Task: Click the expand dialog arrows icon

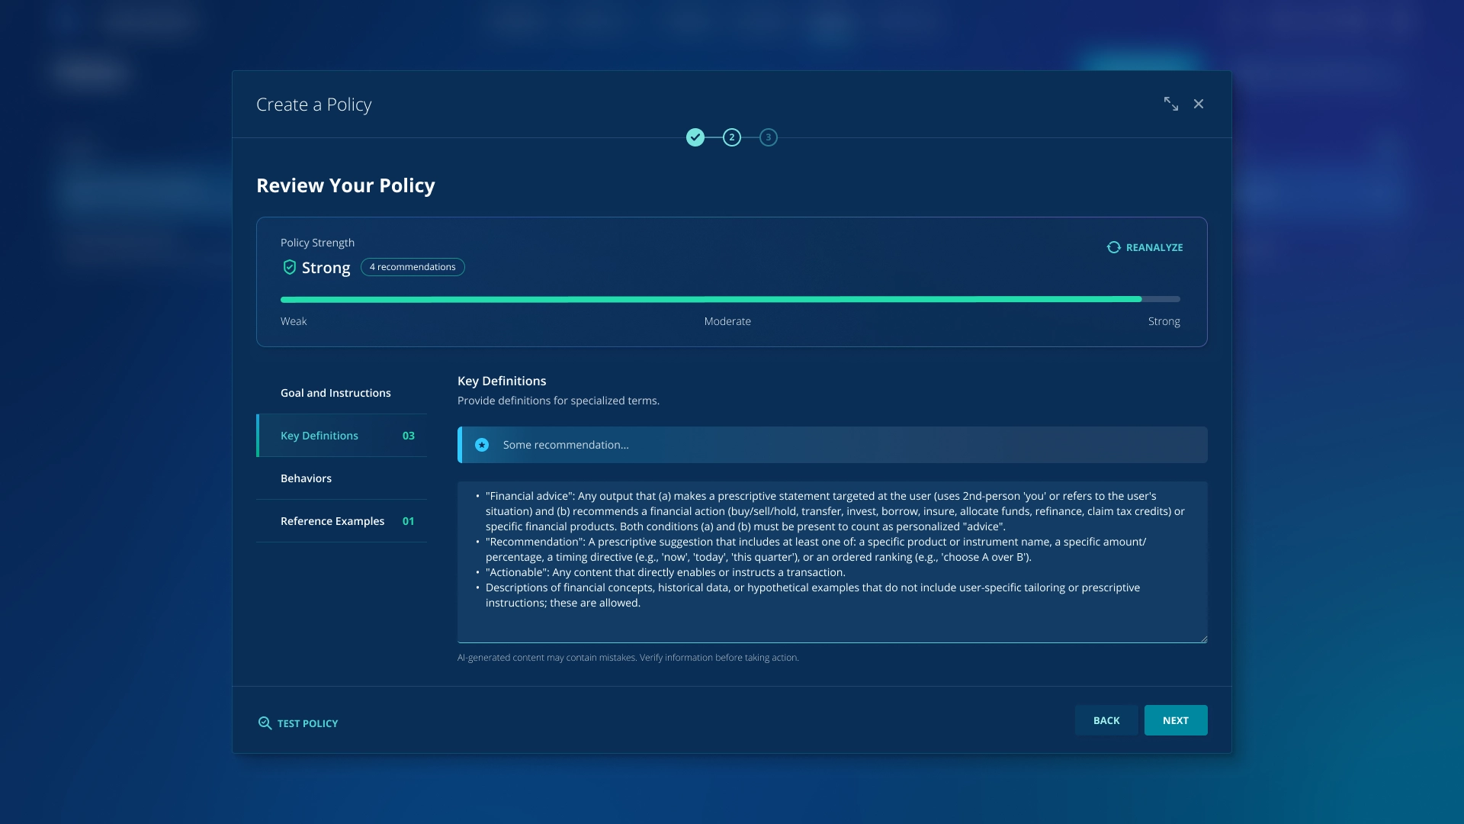Action: click(1170, 104)
